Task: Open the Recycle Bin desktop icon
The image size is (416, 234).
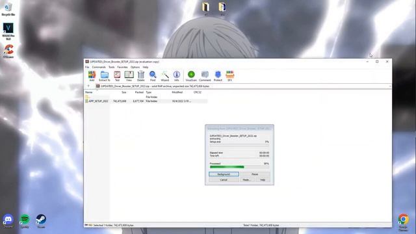Action: pyautogui.click(x=8, y=9)
